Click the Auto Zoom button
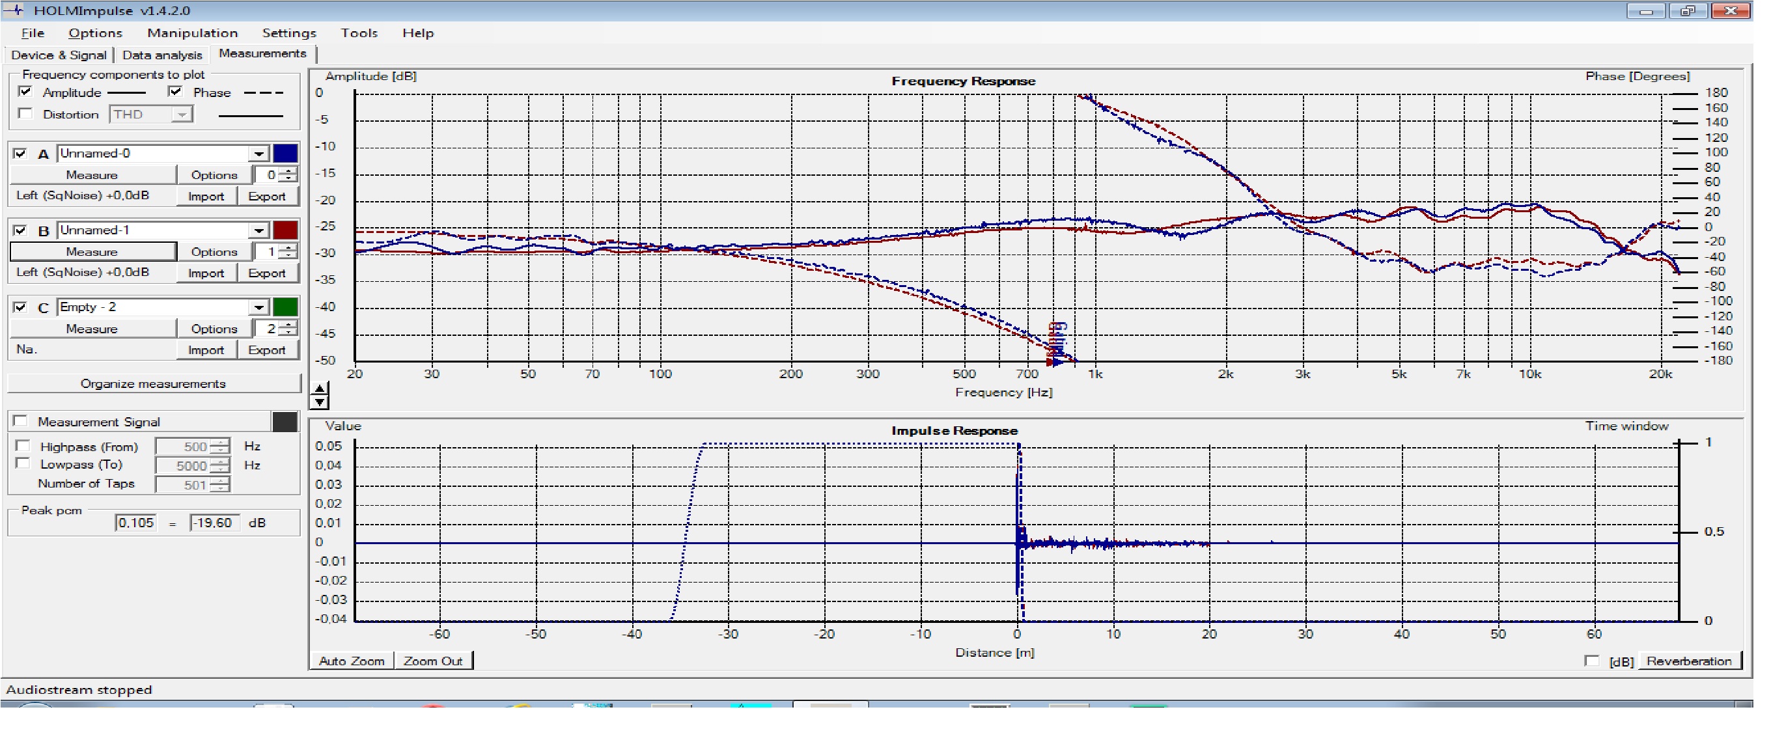The height and width of the screenshot is (729, 1771). (x=352, y=661)
